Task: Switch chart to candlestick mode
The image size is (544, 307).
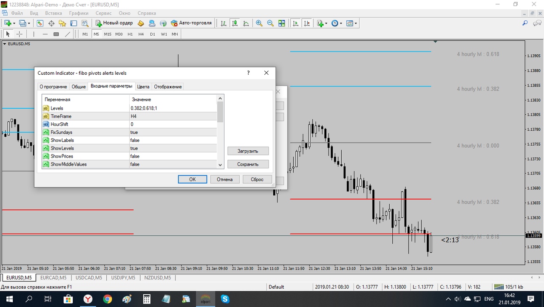Action: click(x=235, y=23)
